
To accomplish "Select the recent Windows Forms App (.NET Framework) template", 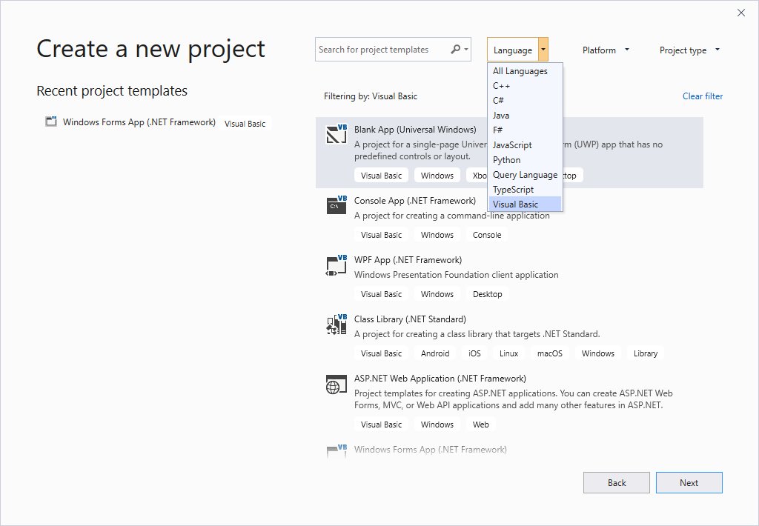I will (x=139, y=122).
